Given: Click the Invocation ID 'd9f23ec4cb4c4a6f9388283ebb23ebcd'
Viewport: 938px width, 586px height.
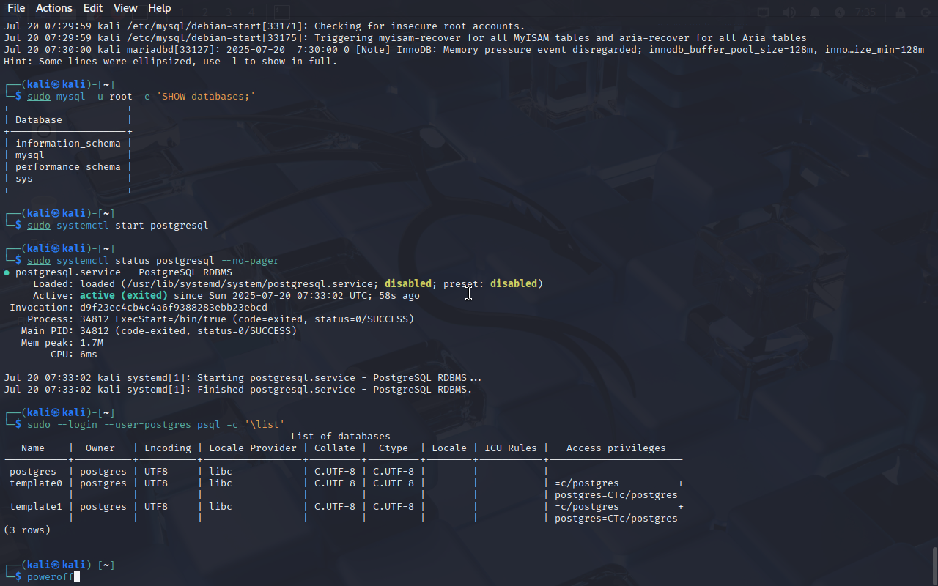Looking at the screenshot, I should (x=174, y=308).
